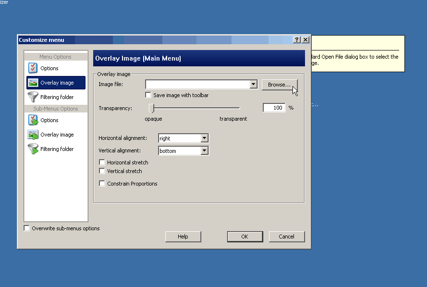Enable the Vertical stretch checkbox
427x287 pixels.
pyautogui.click(x=102, y=171)
